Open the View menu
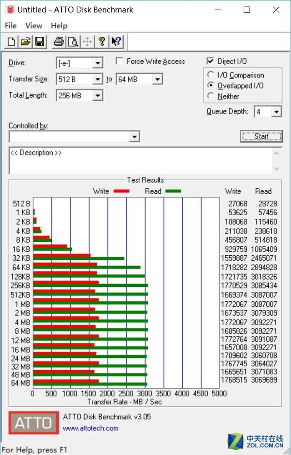291x455 pixels. [x=34, y=26]
